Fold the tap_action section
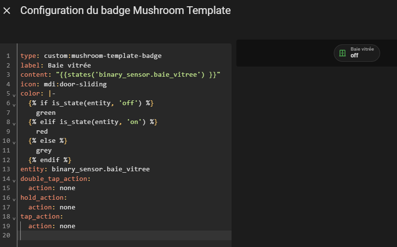This screenshot has height=247, width=397. point(14,219)
